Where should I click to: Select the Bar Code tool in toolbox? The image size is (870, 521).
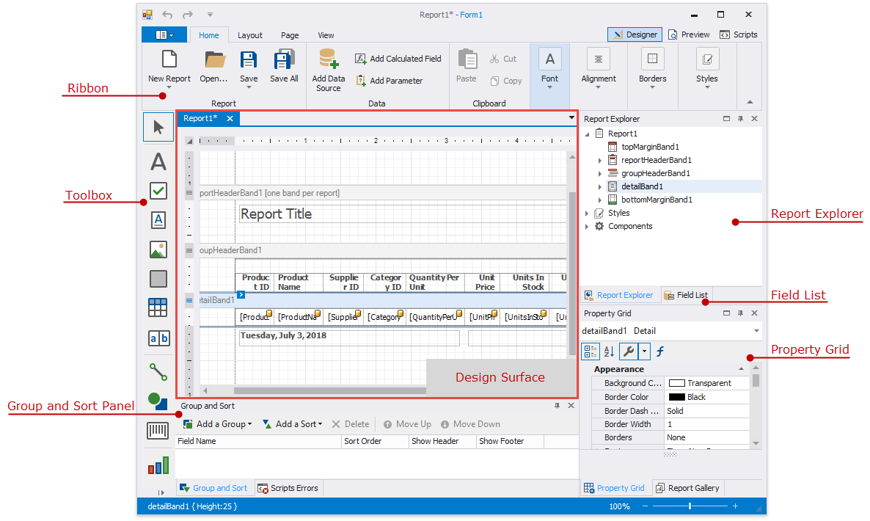158,431
